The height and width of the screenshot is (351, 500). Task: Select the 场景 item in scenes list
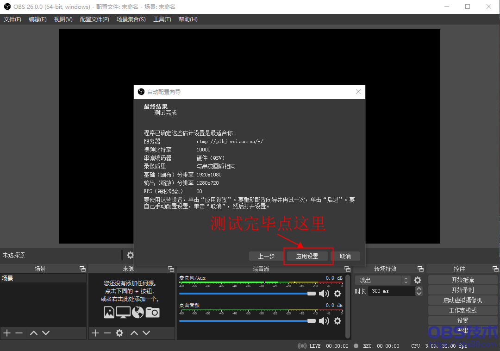pos(44,278)
